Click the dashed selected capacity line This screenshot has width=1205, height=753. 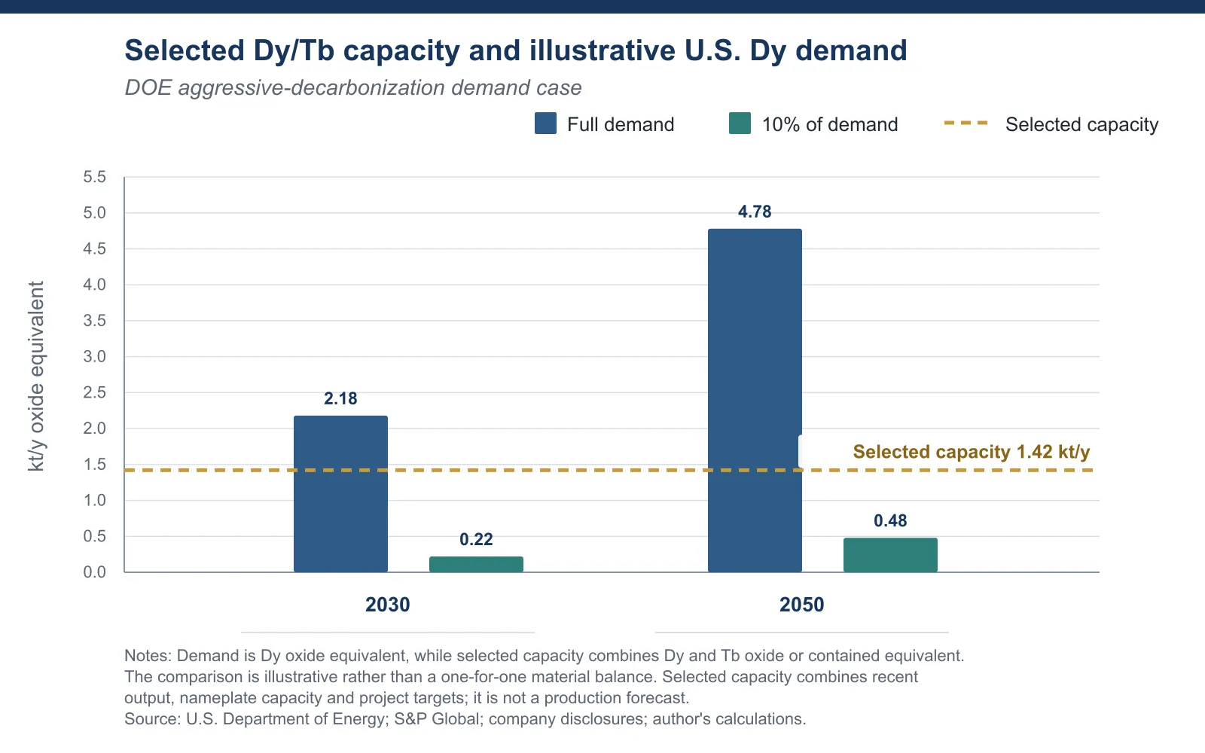pyautogui.click(x=609, y=470)
